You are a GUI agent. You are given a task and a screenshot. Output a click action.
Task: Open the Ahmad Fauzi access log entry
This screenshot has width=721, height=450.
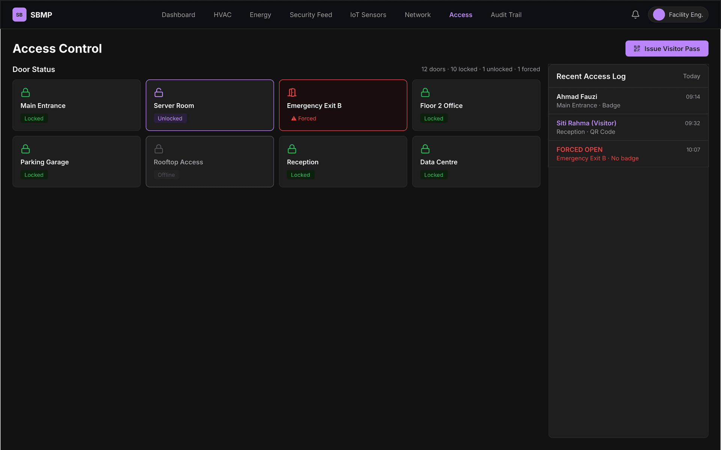628,101
